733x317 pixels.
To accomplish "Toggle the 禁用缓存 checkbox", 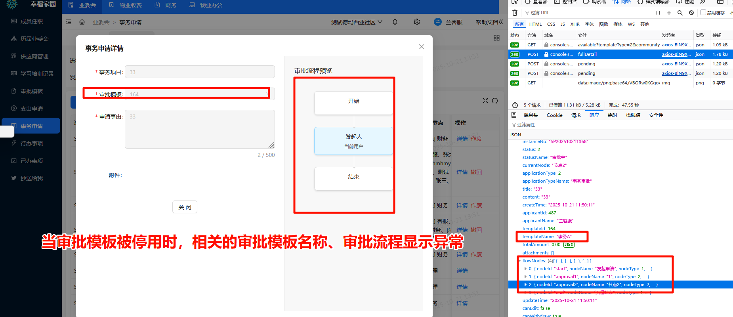I will (x=703, y=12).
